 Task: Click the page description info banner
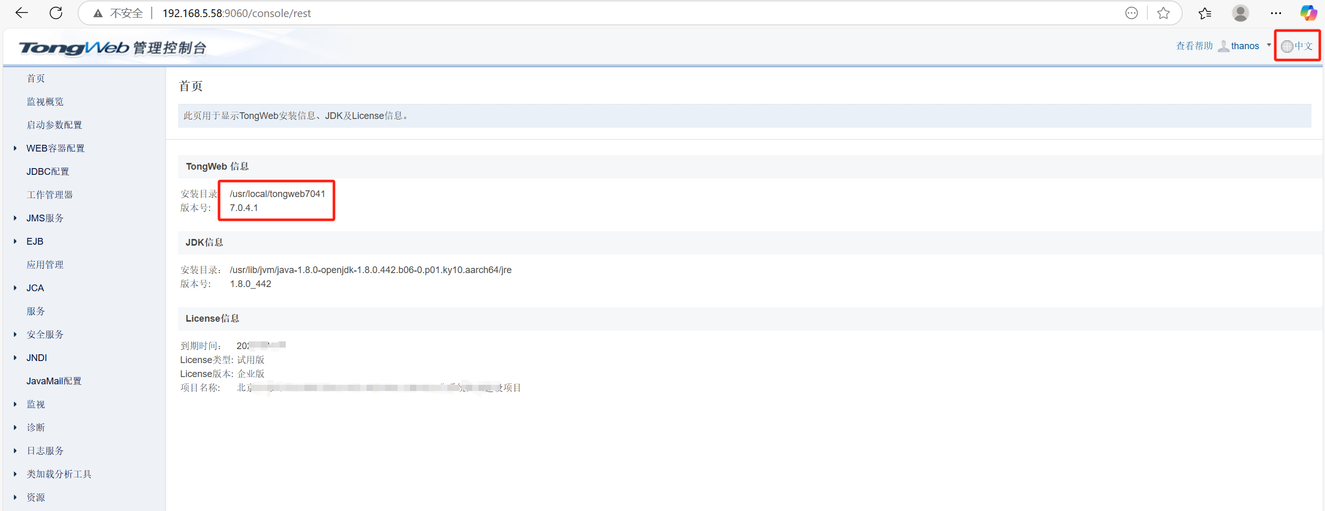pos(745,116)
